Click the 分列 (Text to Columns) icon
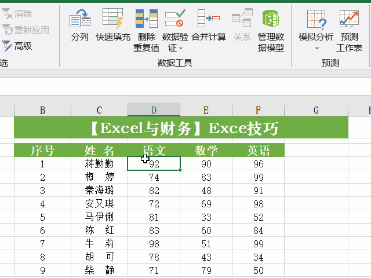Image resolution: width=371 pixels, height=278 pixels. [80, 19]
